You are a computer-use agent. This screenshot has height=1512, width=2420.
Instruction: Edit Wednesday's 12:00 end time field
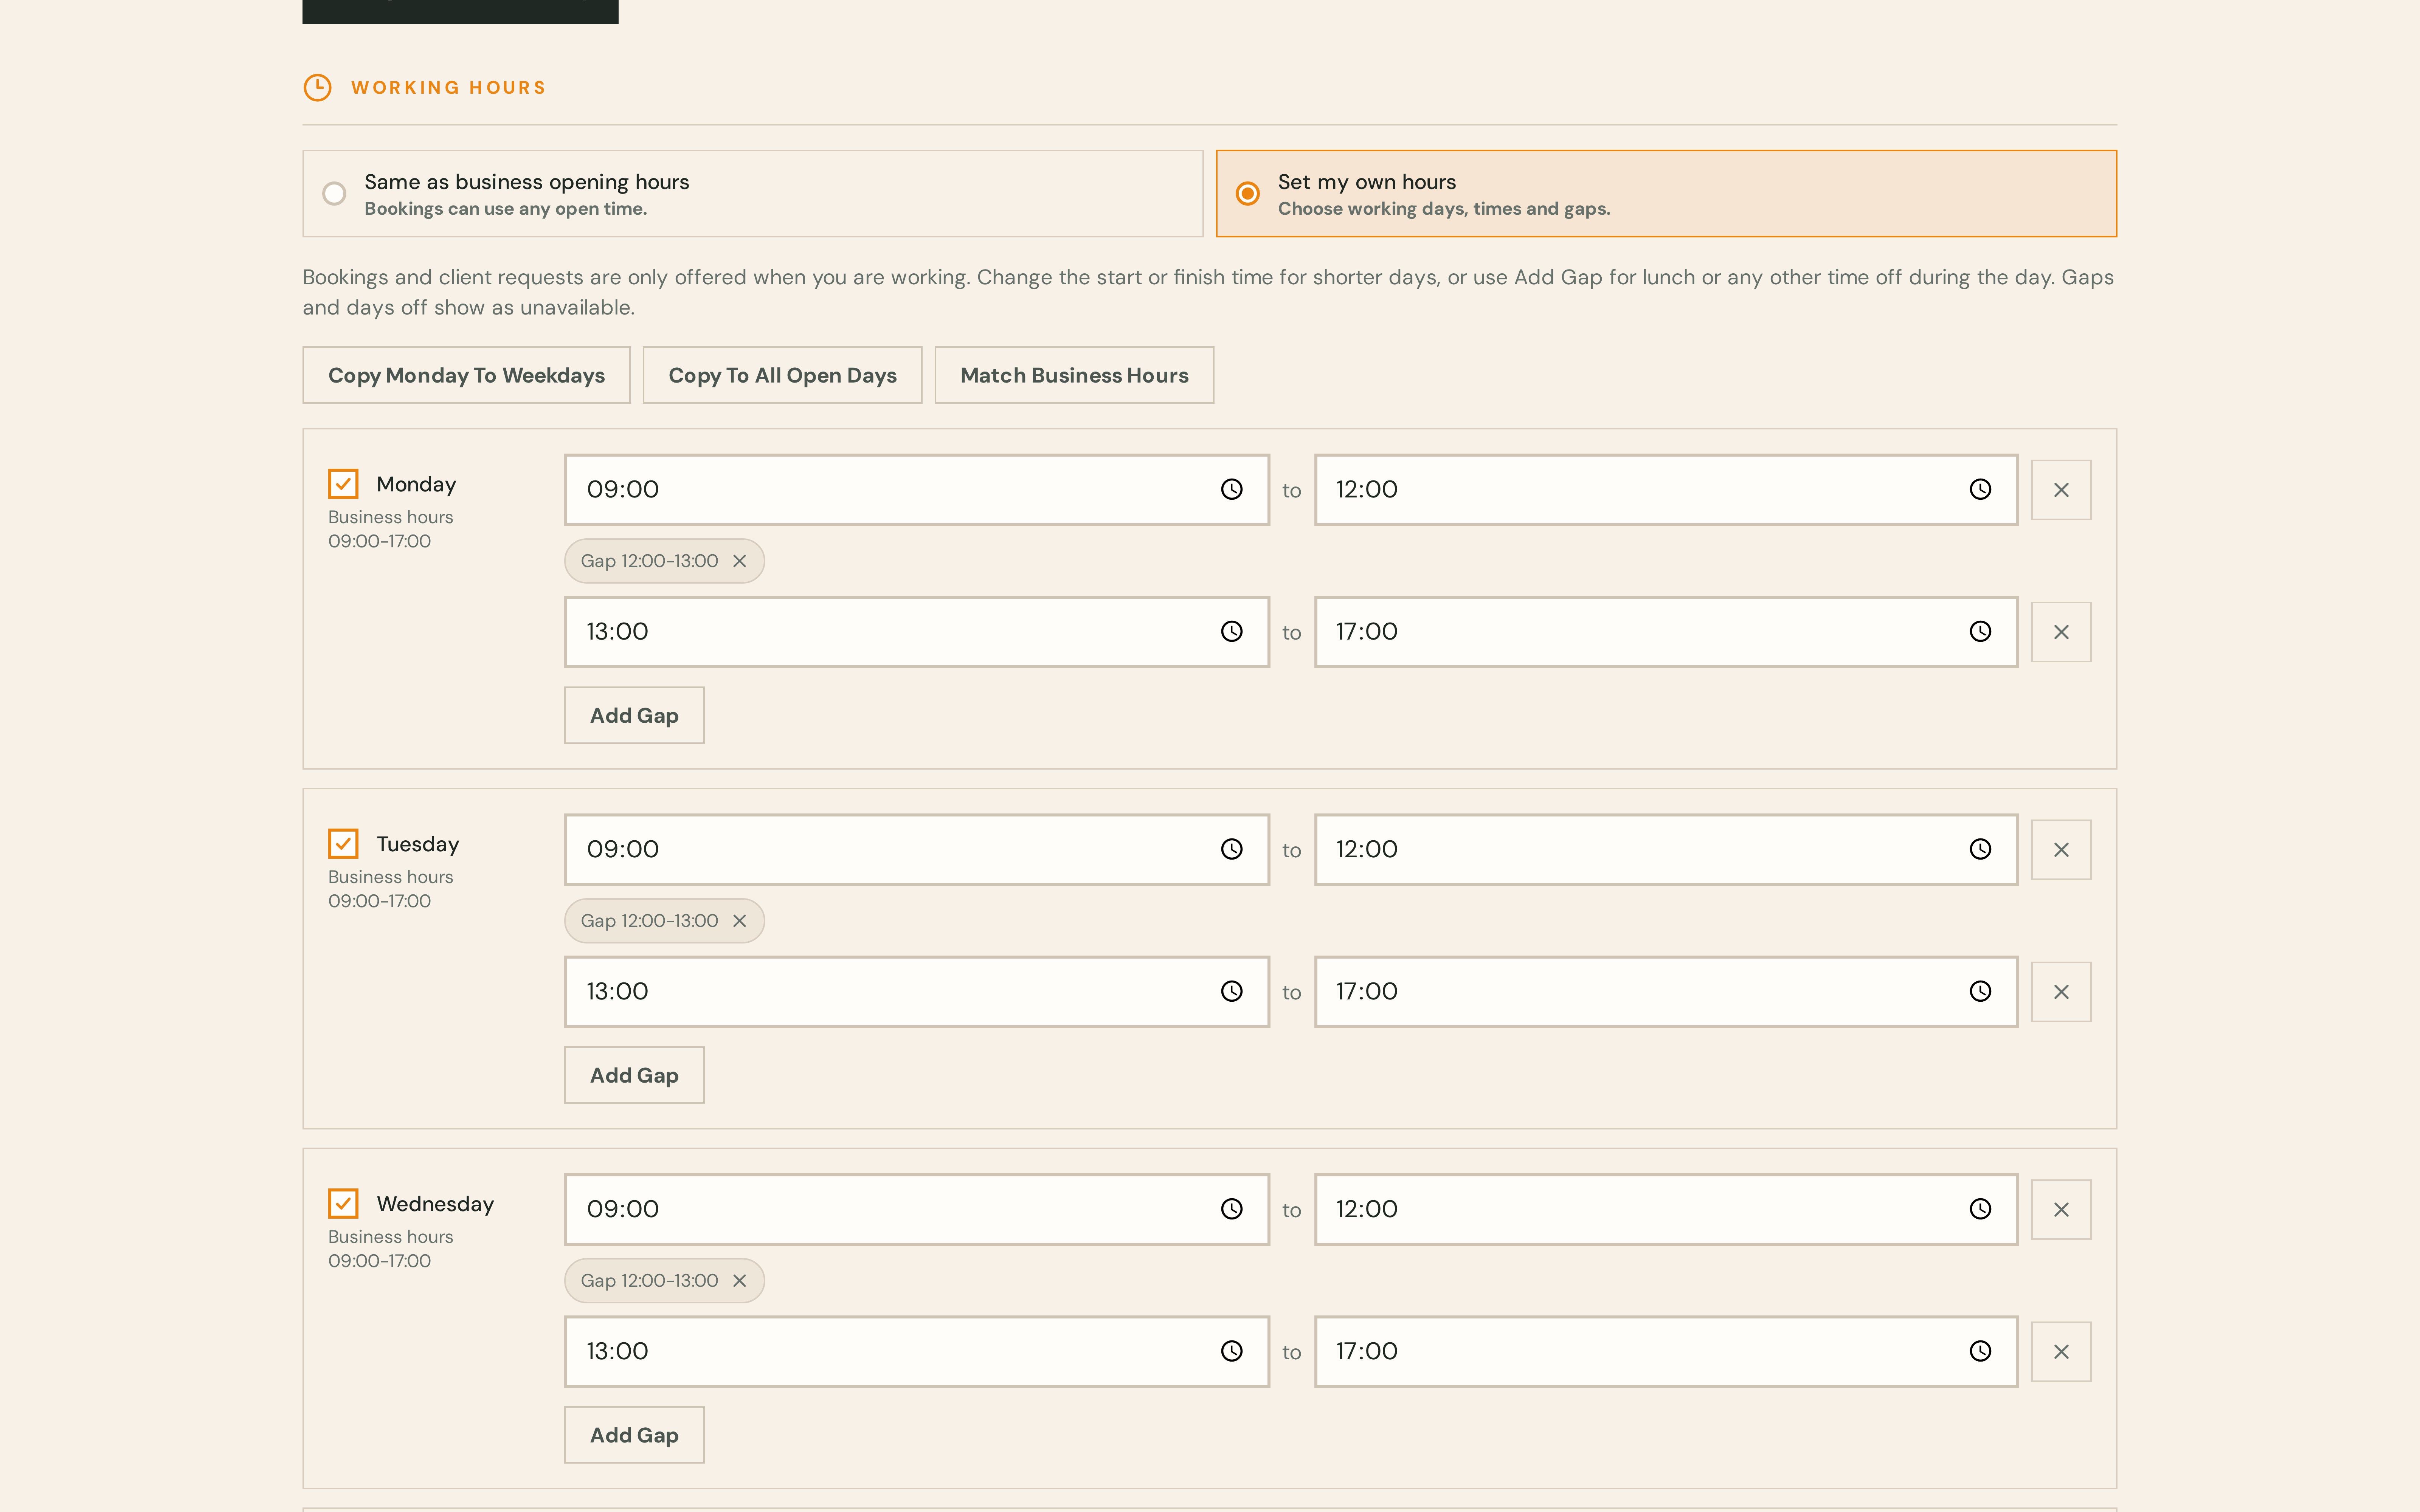[x=1666, y=1210]
